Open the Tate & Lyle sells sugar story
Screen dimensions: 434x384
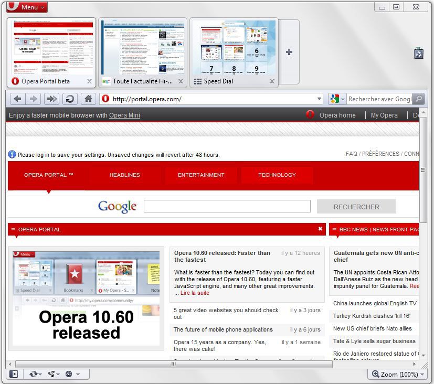[x=374, y=341]
